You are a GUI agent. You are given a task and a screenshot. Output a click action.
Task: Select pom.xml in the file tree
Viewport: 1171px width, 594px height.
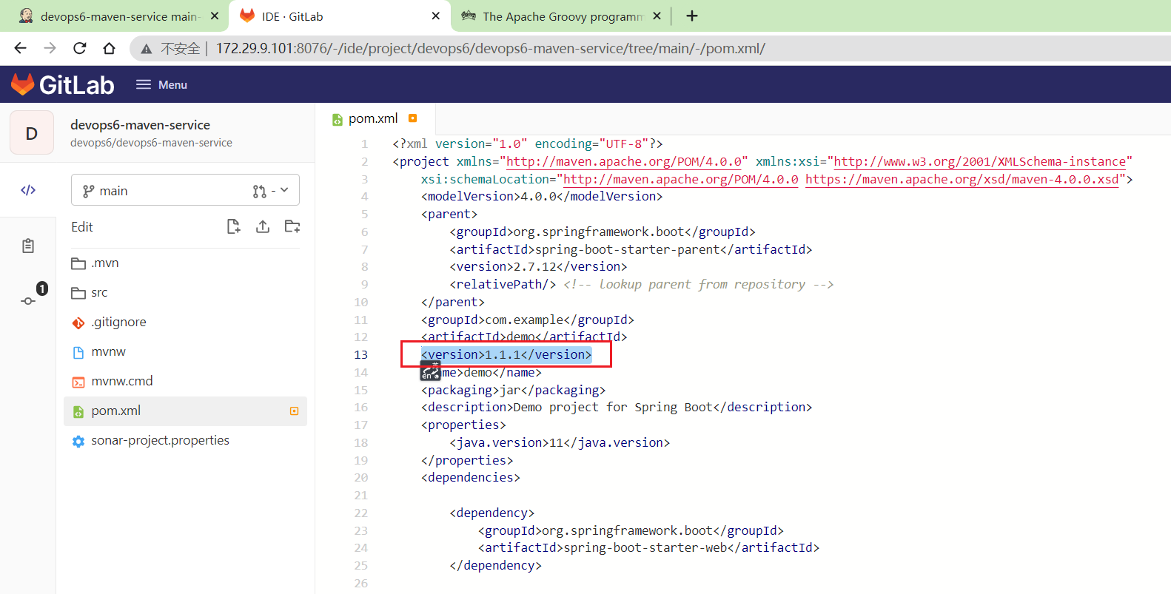pyautogui.click(x=185, y=411)
